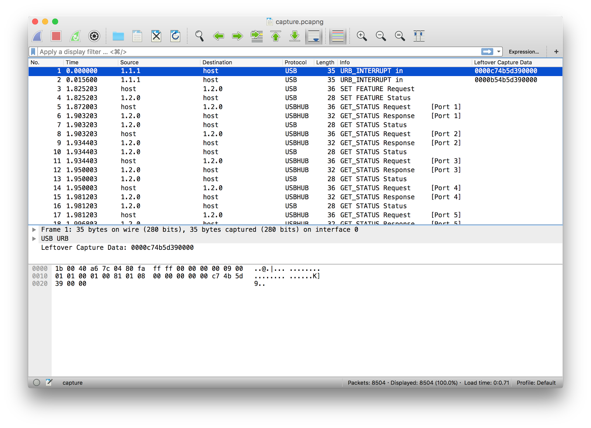
Task: Close the capture file with the X icon
Action: pos(156,36)
